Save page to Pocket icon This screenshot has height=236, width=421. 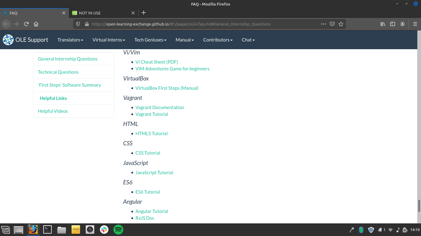pos(332,24)
